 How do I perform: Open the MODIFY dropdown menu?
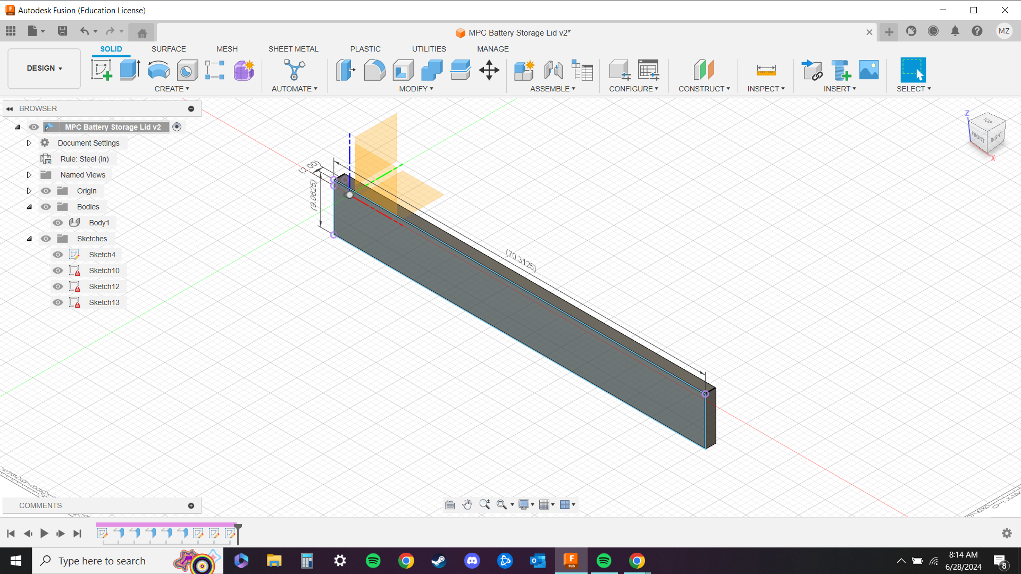click(x=416, y=89)
